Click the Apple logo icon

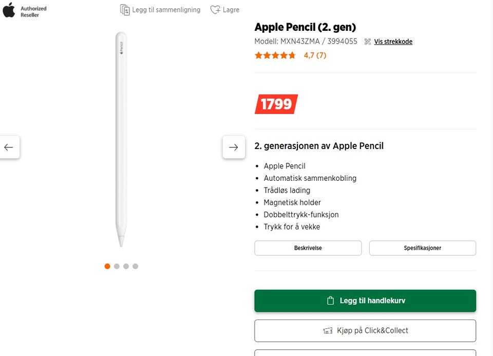click(x=9, y=10)
